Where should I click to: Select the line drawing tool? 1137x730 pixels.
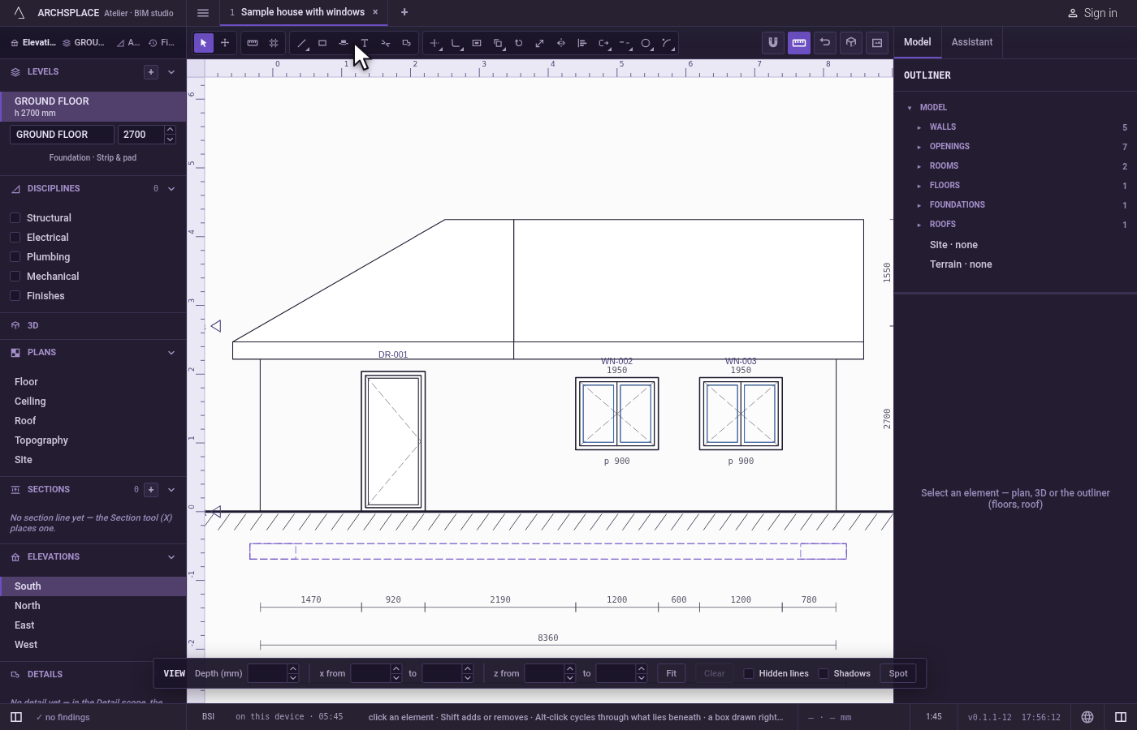tap(301, 43)
